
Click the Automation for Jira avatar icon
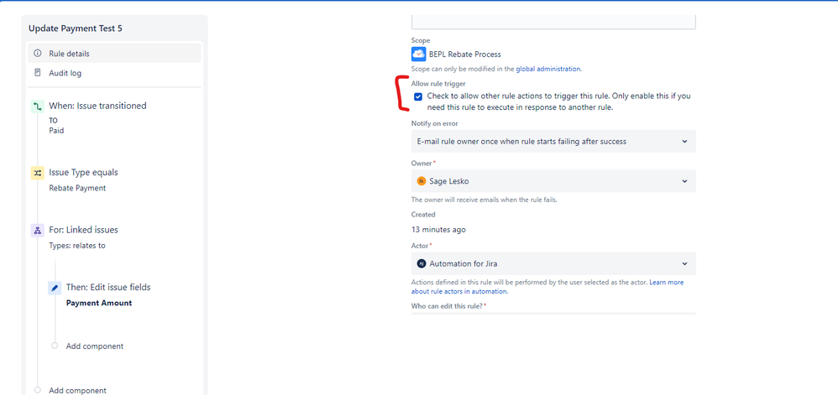click(422, 263)
